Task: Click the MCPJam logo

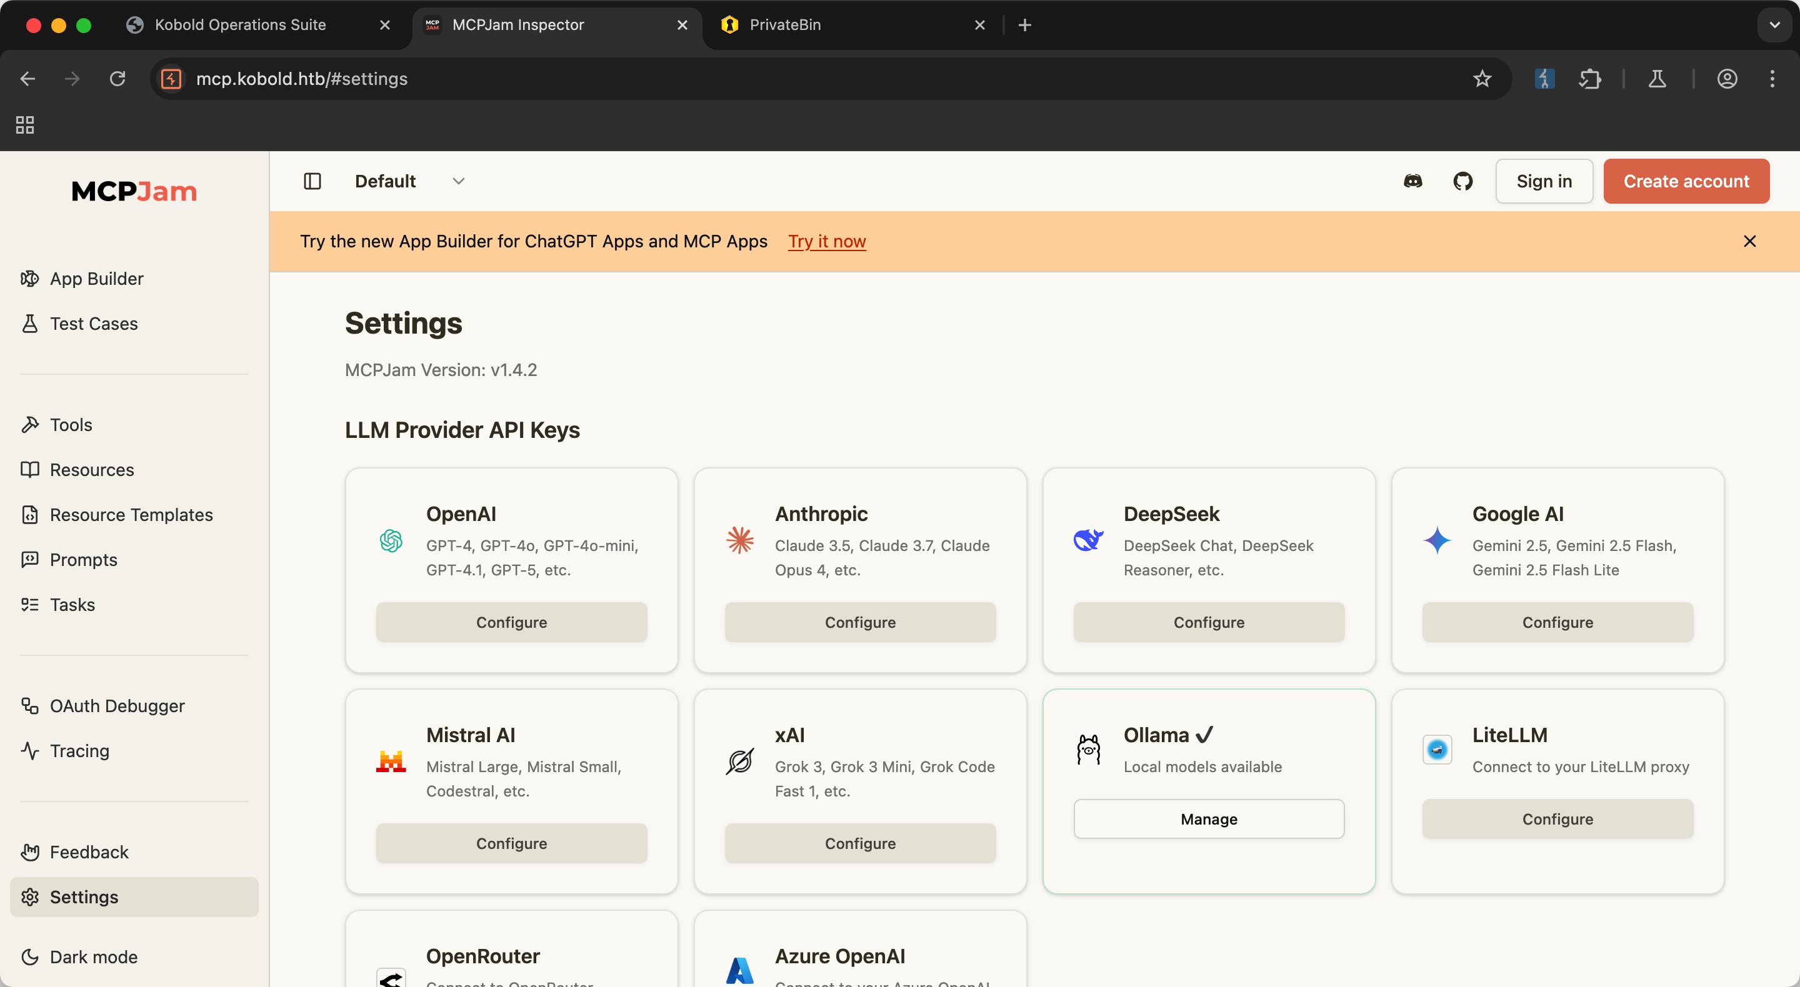Action: pyautogui.click(x=134, y=191)
